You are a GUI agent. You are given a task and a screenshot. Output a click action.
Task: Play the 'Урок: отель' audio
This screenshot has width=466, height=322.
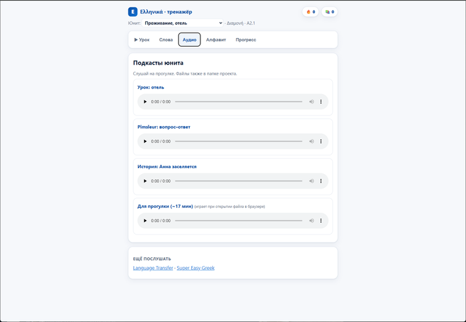coord(145,102)
